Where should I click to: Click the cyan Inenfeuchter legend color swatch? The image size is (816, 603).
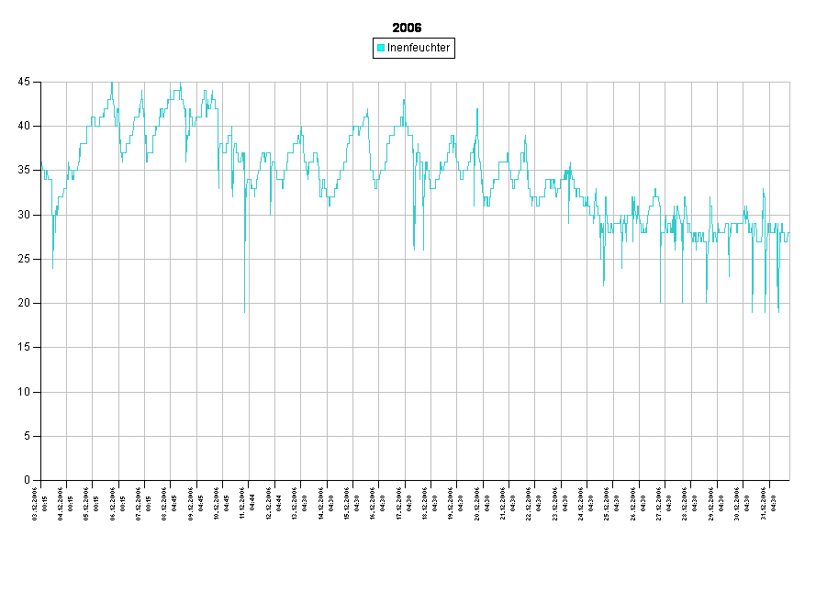click(381, 48)
